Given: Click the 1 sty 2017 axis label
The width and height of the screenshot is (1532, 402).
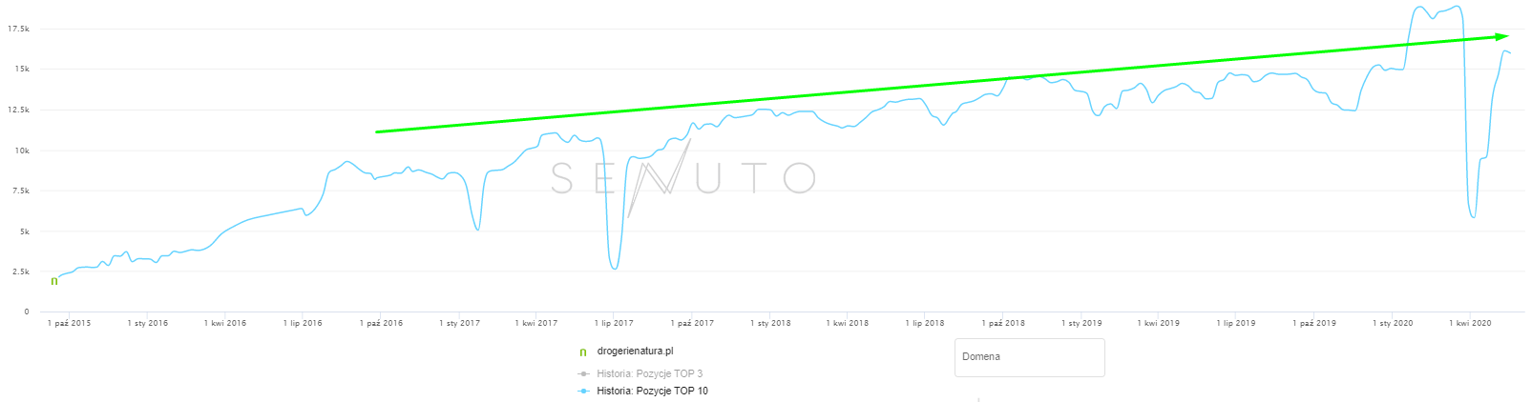Looking at the screenshot, I should pyautogui.click(x=459, y=324).
